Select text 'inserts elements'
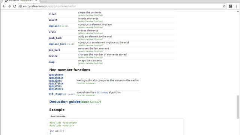This screenshot has height=135, width=240. 88,18
